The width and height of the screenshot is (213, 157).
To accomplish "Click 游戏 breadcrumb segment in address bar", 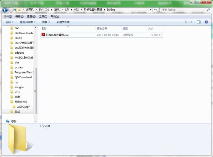I will pos(57,9).
